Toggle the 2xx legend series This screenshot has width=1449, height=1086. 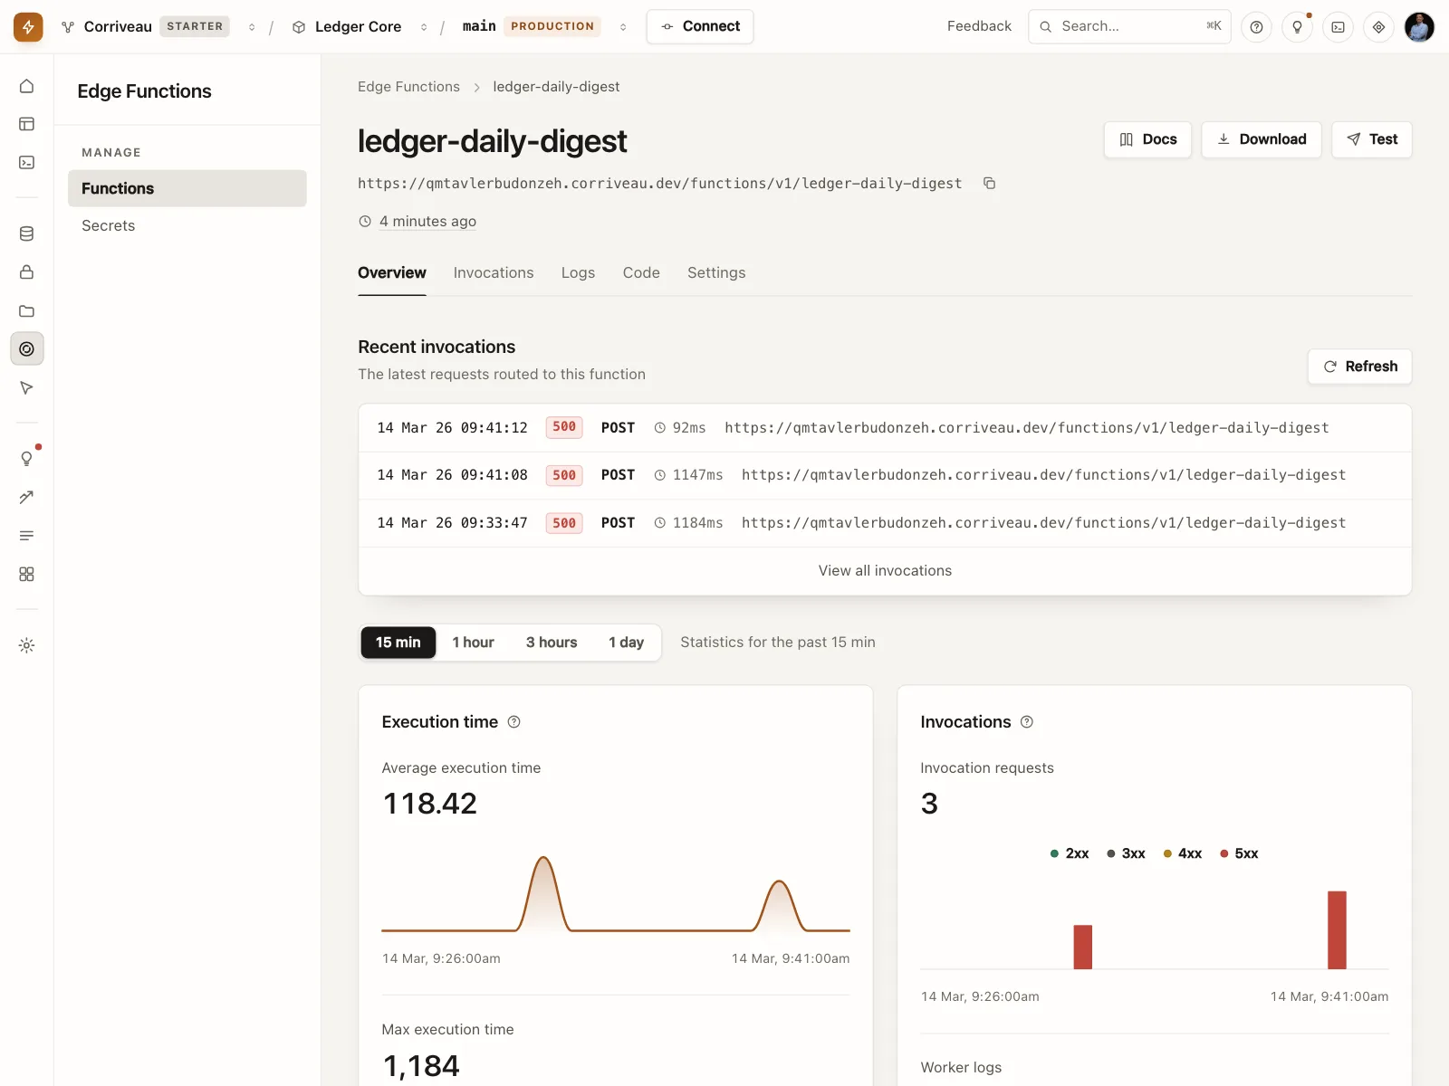(1070, 853)
